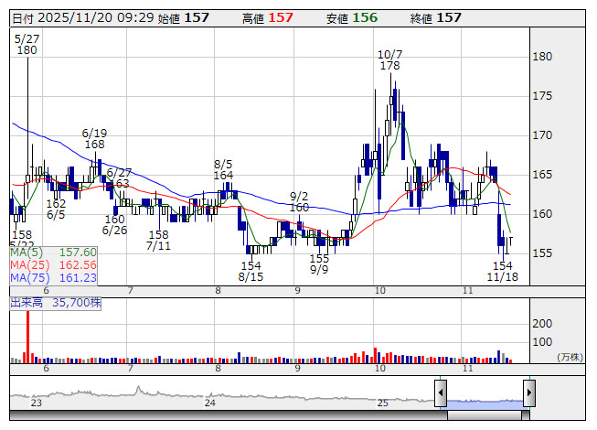Click the right range handle arrow
Screen dimensions: 597x430
coord(528,393)
